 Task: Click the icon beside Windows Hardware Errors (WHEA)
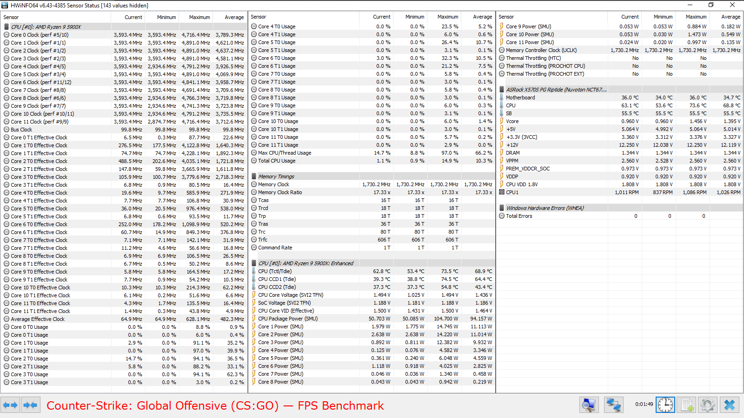502,208
